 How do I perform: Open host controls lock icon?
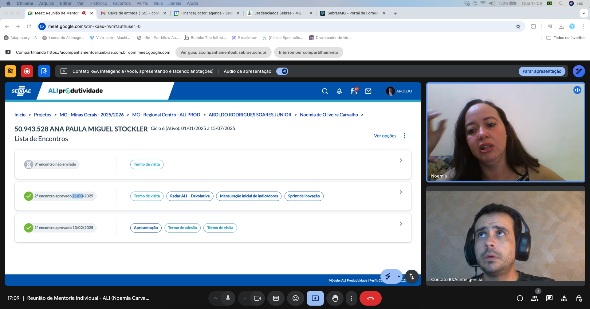pyautogui.click(x=579, y=298)
